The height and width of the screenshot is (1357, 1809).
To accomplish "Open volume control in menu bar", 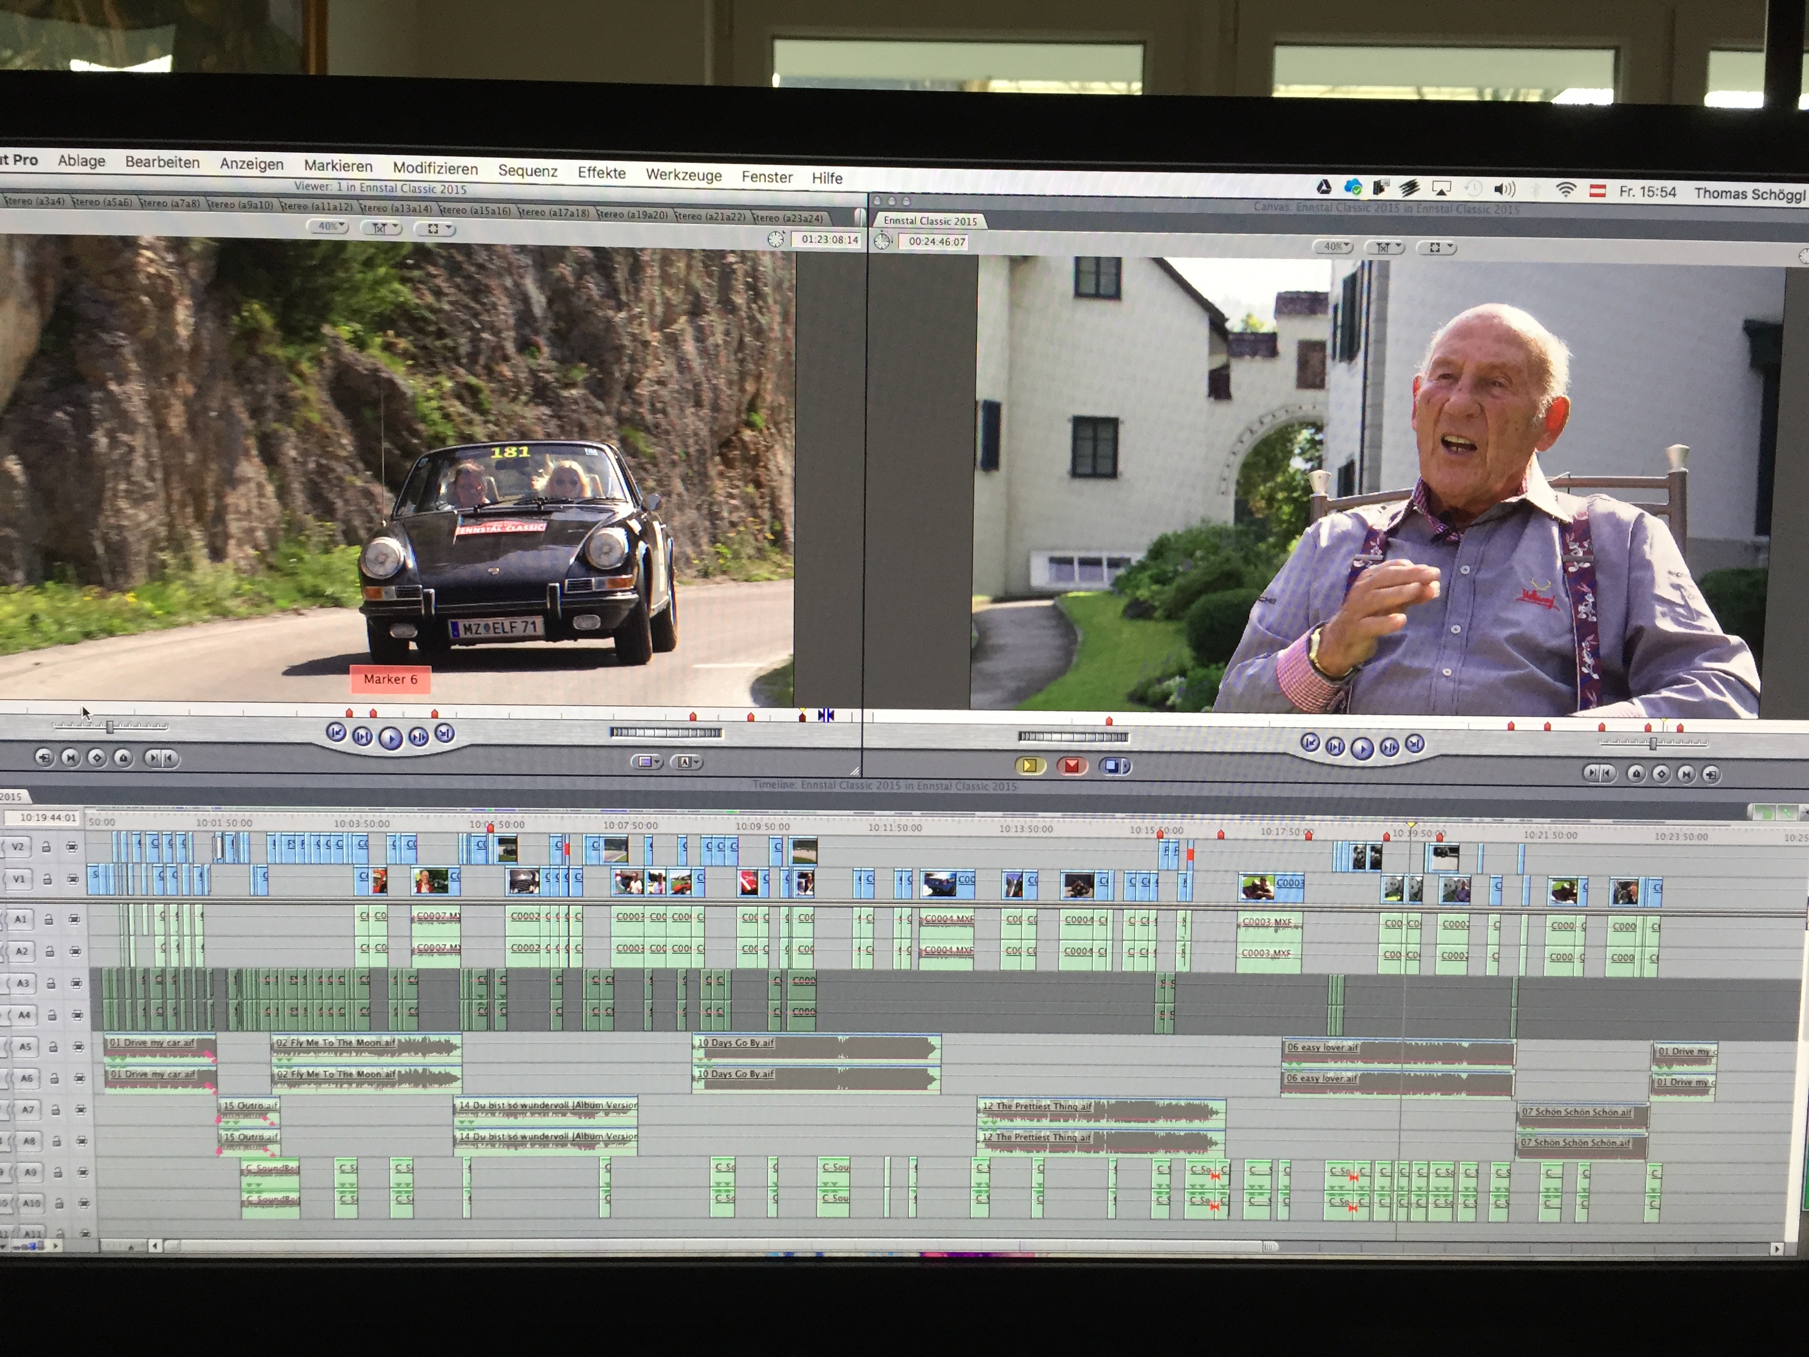I will [1504, 189].
